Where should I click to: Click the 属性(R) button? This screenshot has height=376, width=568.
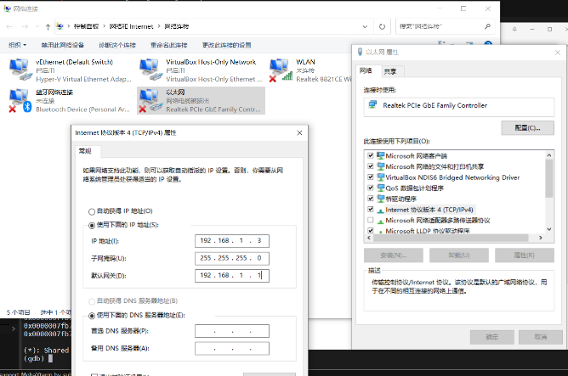525,255
